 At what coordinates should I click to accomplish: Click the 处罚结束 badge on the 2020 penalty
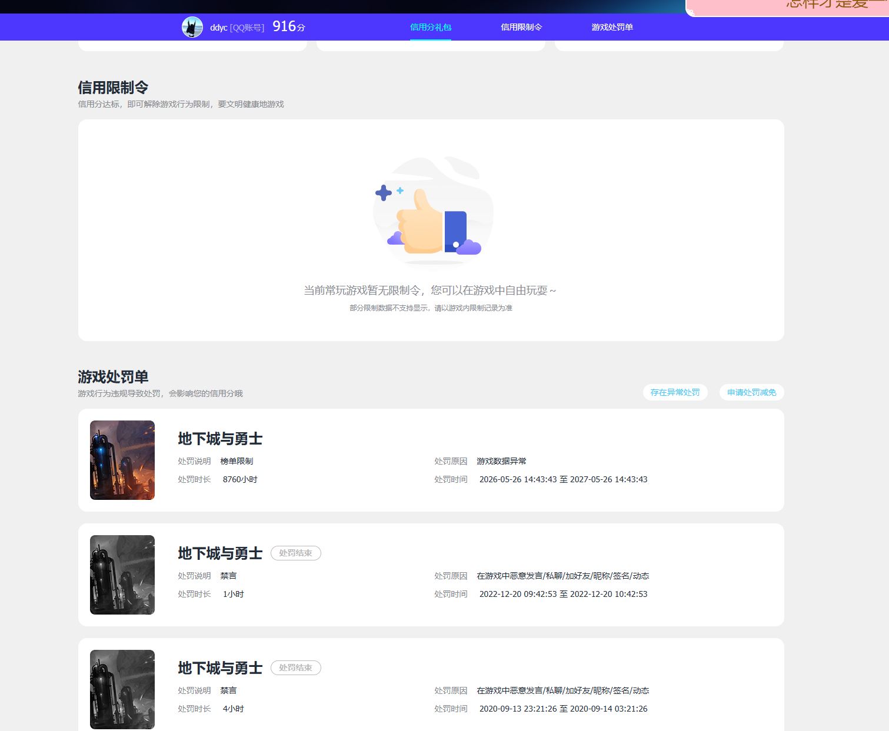pyautogui.click(x=295, y=667)
